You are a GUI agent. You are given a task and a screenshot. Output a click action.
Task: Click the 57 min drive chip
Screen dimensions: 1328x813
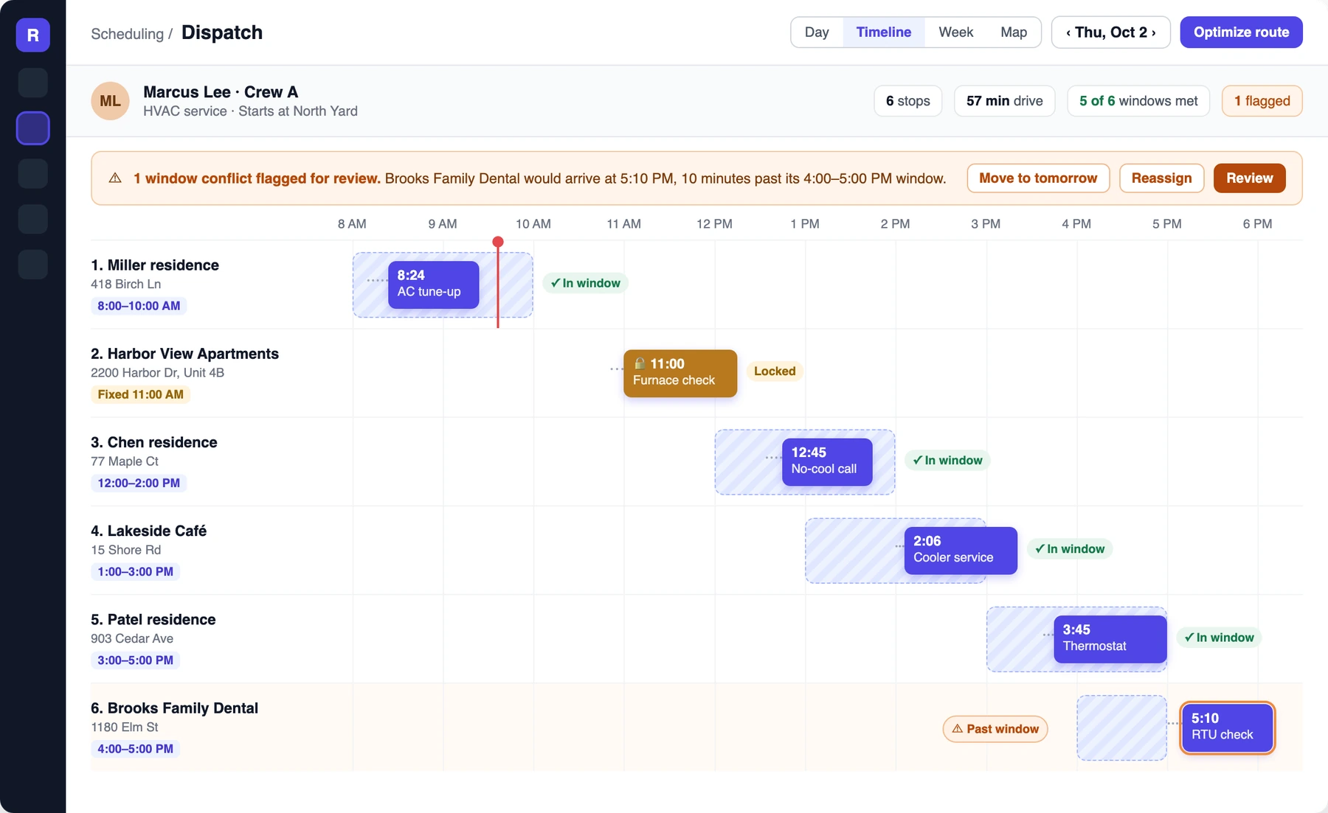point(1004,101)
